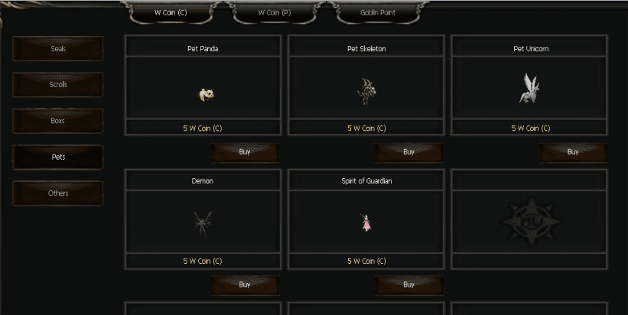Image resolution: width=628 pixels, height=315 pixels.
Task: Buy the Pet Unicorn
Action: point(573,152)
